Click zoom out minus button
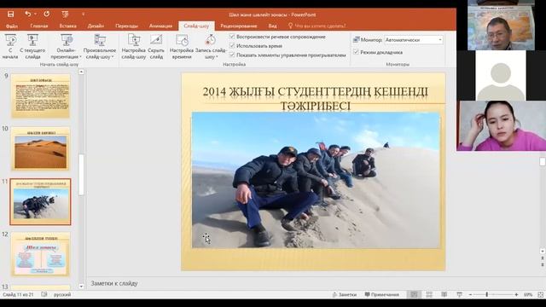This screenshot has height=307, width=546. [470, 295]
